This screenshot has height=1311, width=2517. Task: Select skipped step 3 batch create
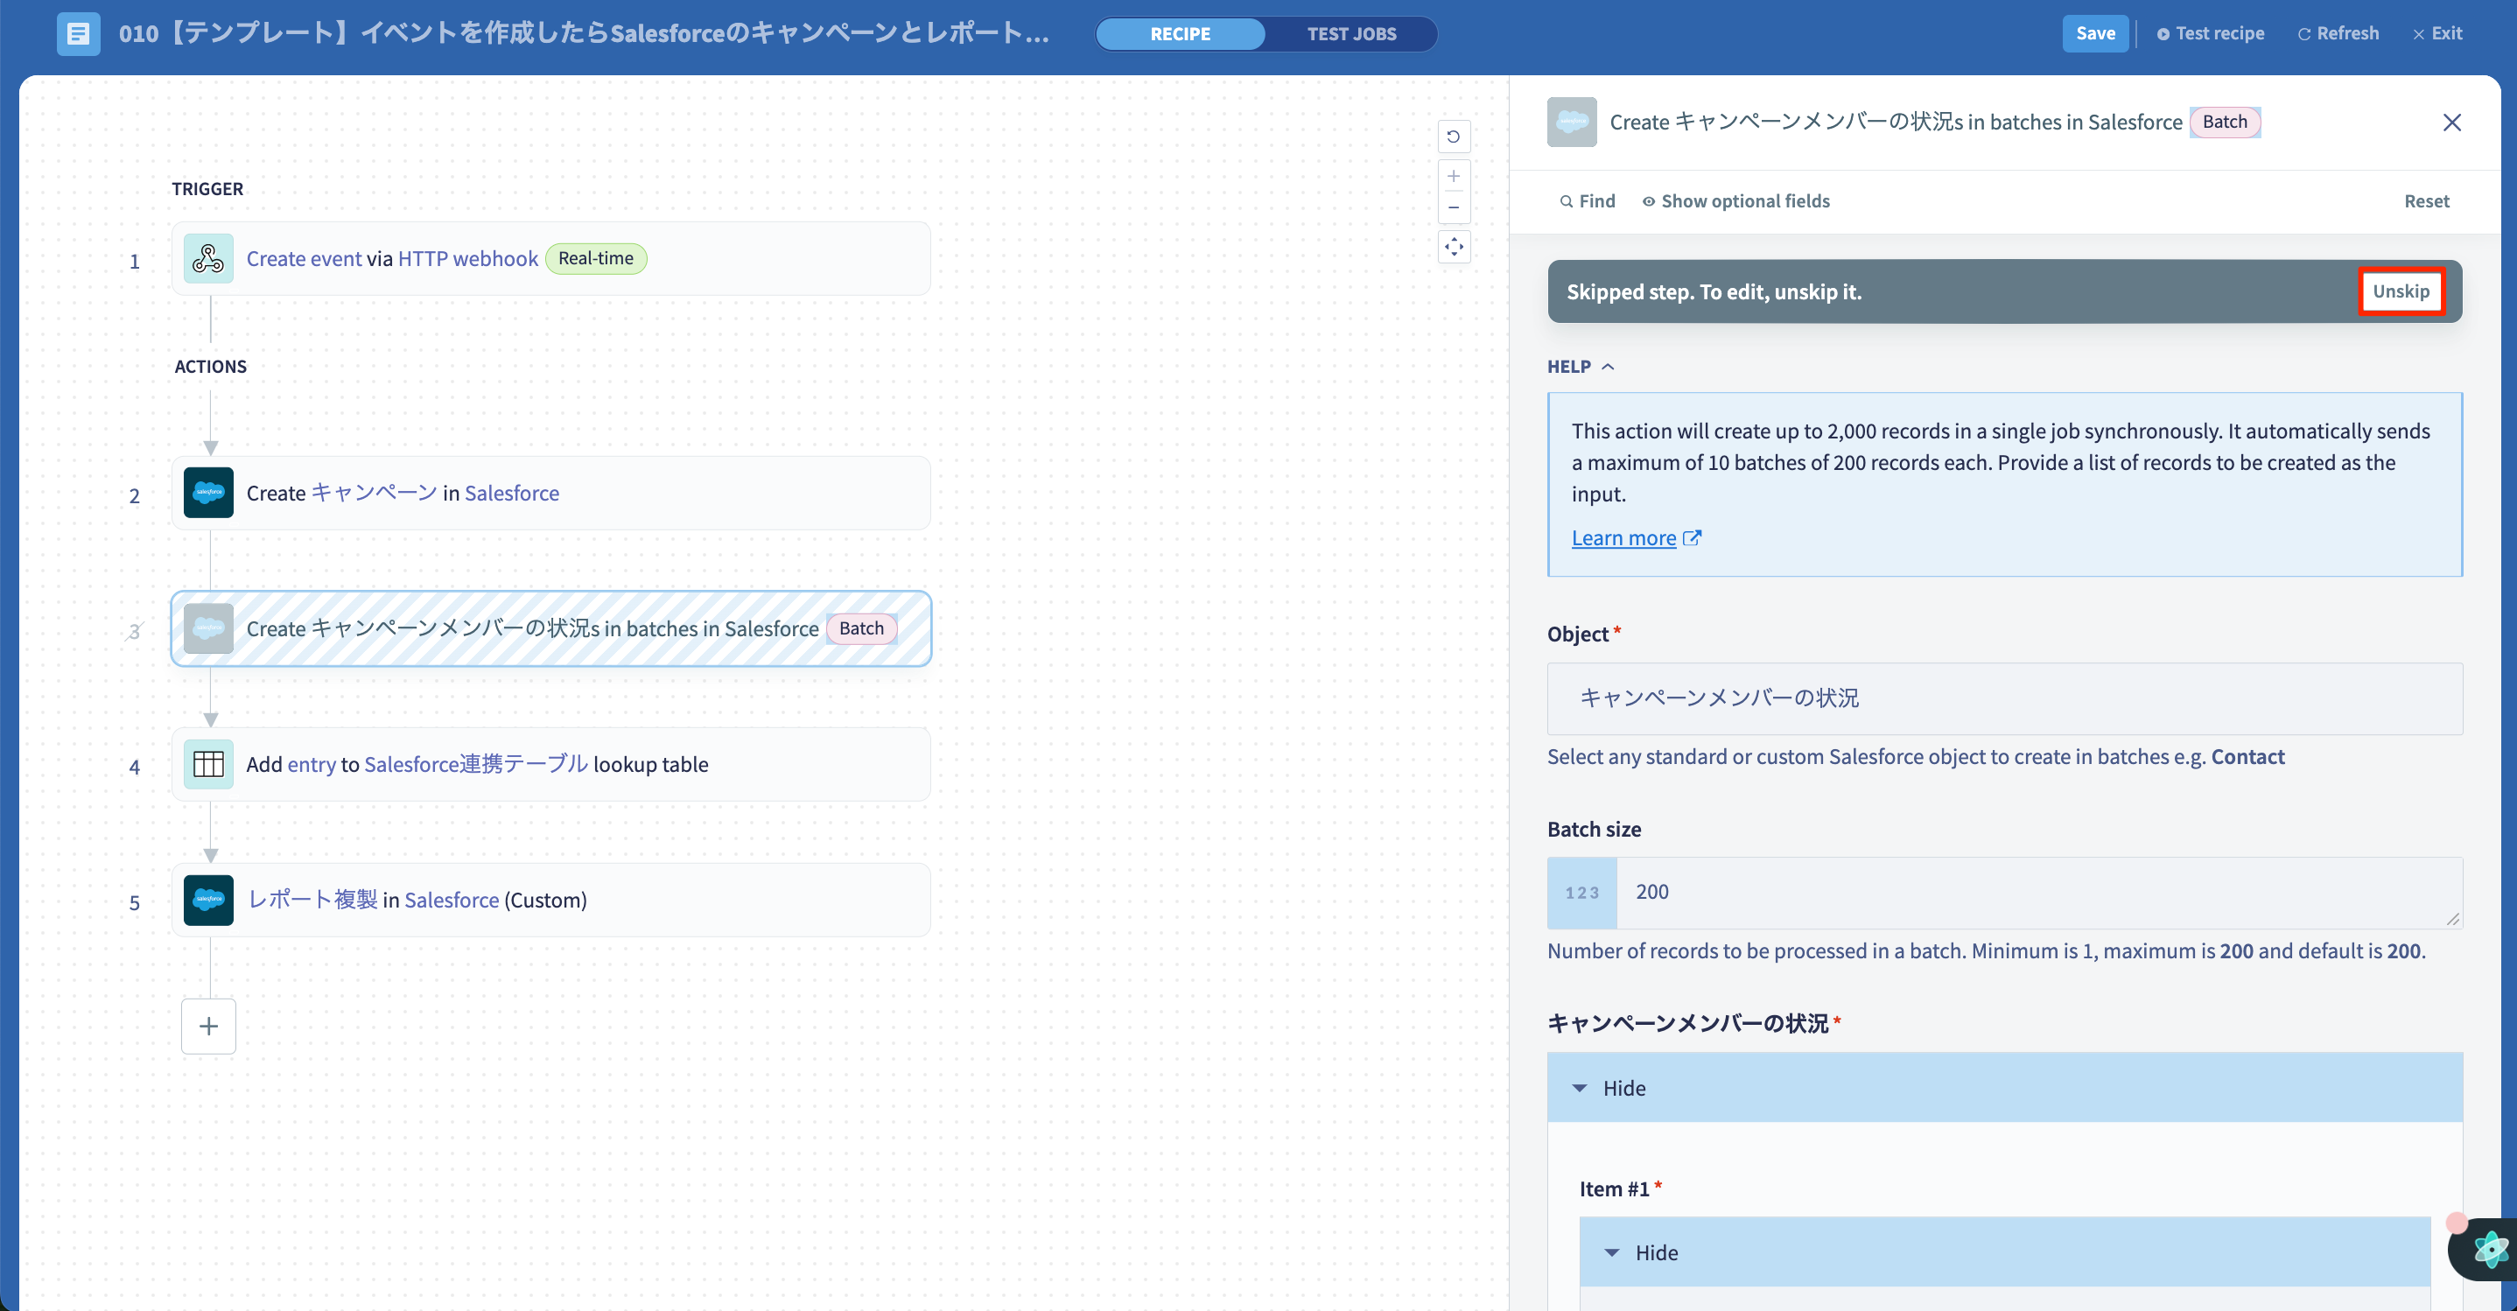coord(551,628)
